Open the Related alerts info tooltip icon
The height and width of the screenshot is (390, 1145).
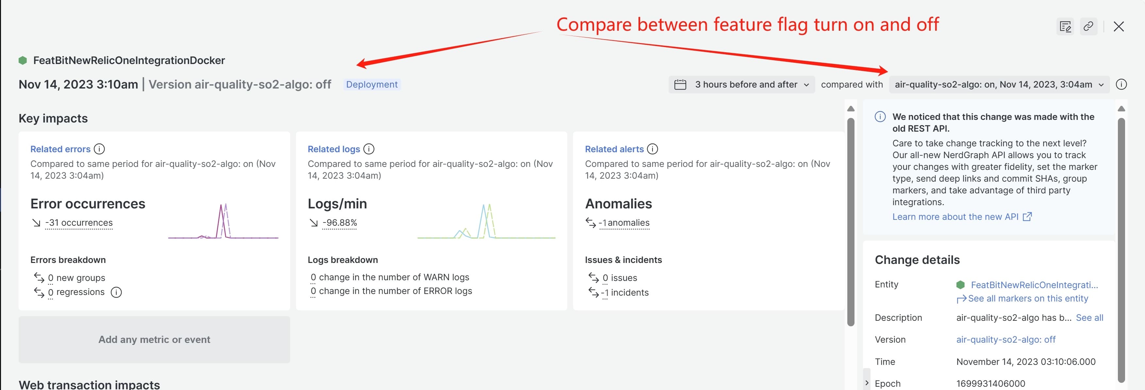[652, 149]
